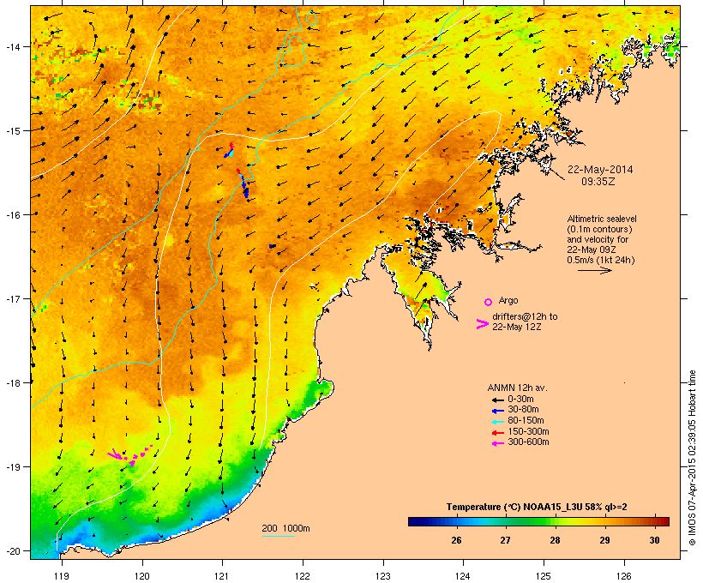
Task: Click the colorbar value 27
Action: 505,540
